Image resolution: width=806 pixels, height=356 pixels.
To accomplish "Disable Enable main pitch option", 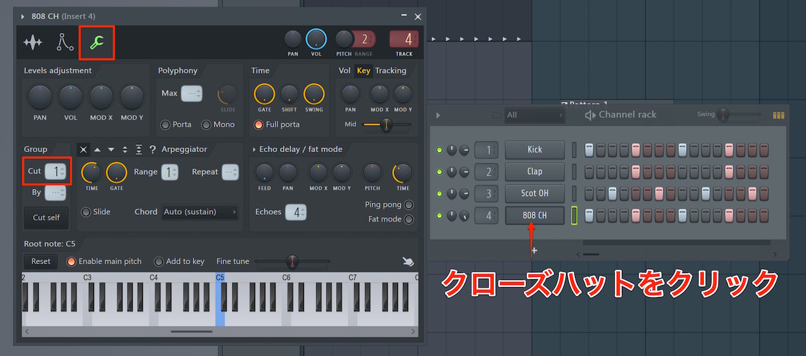I will (x=104, y=261).
